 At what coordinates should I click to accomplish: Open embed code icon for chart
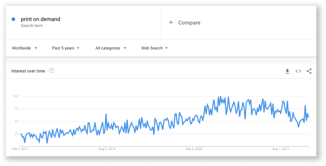pos(298,71)
